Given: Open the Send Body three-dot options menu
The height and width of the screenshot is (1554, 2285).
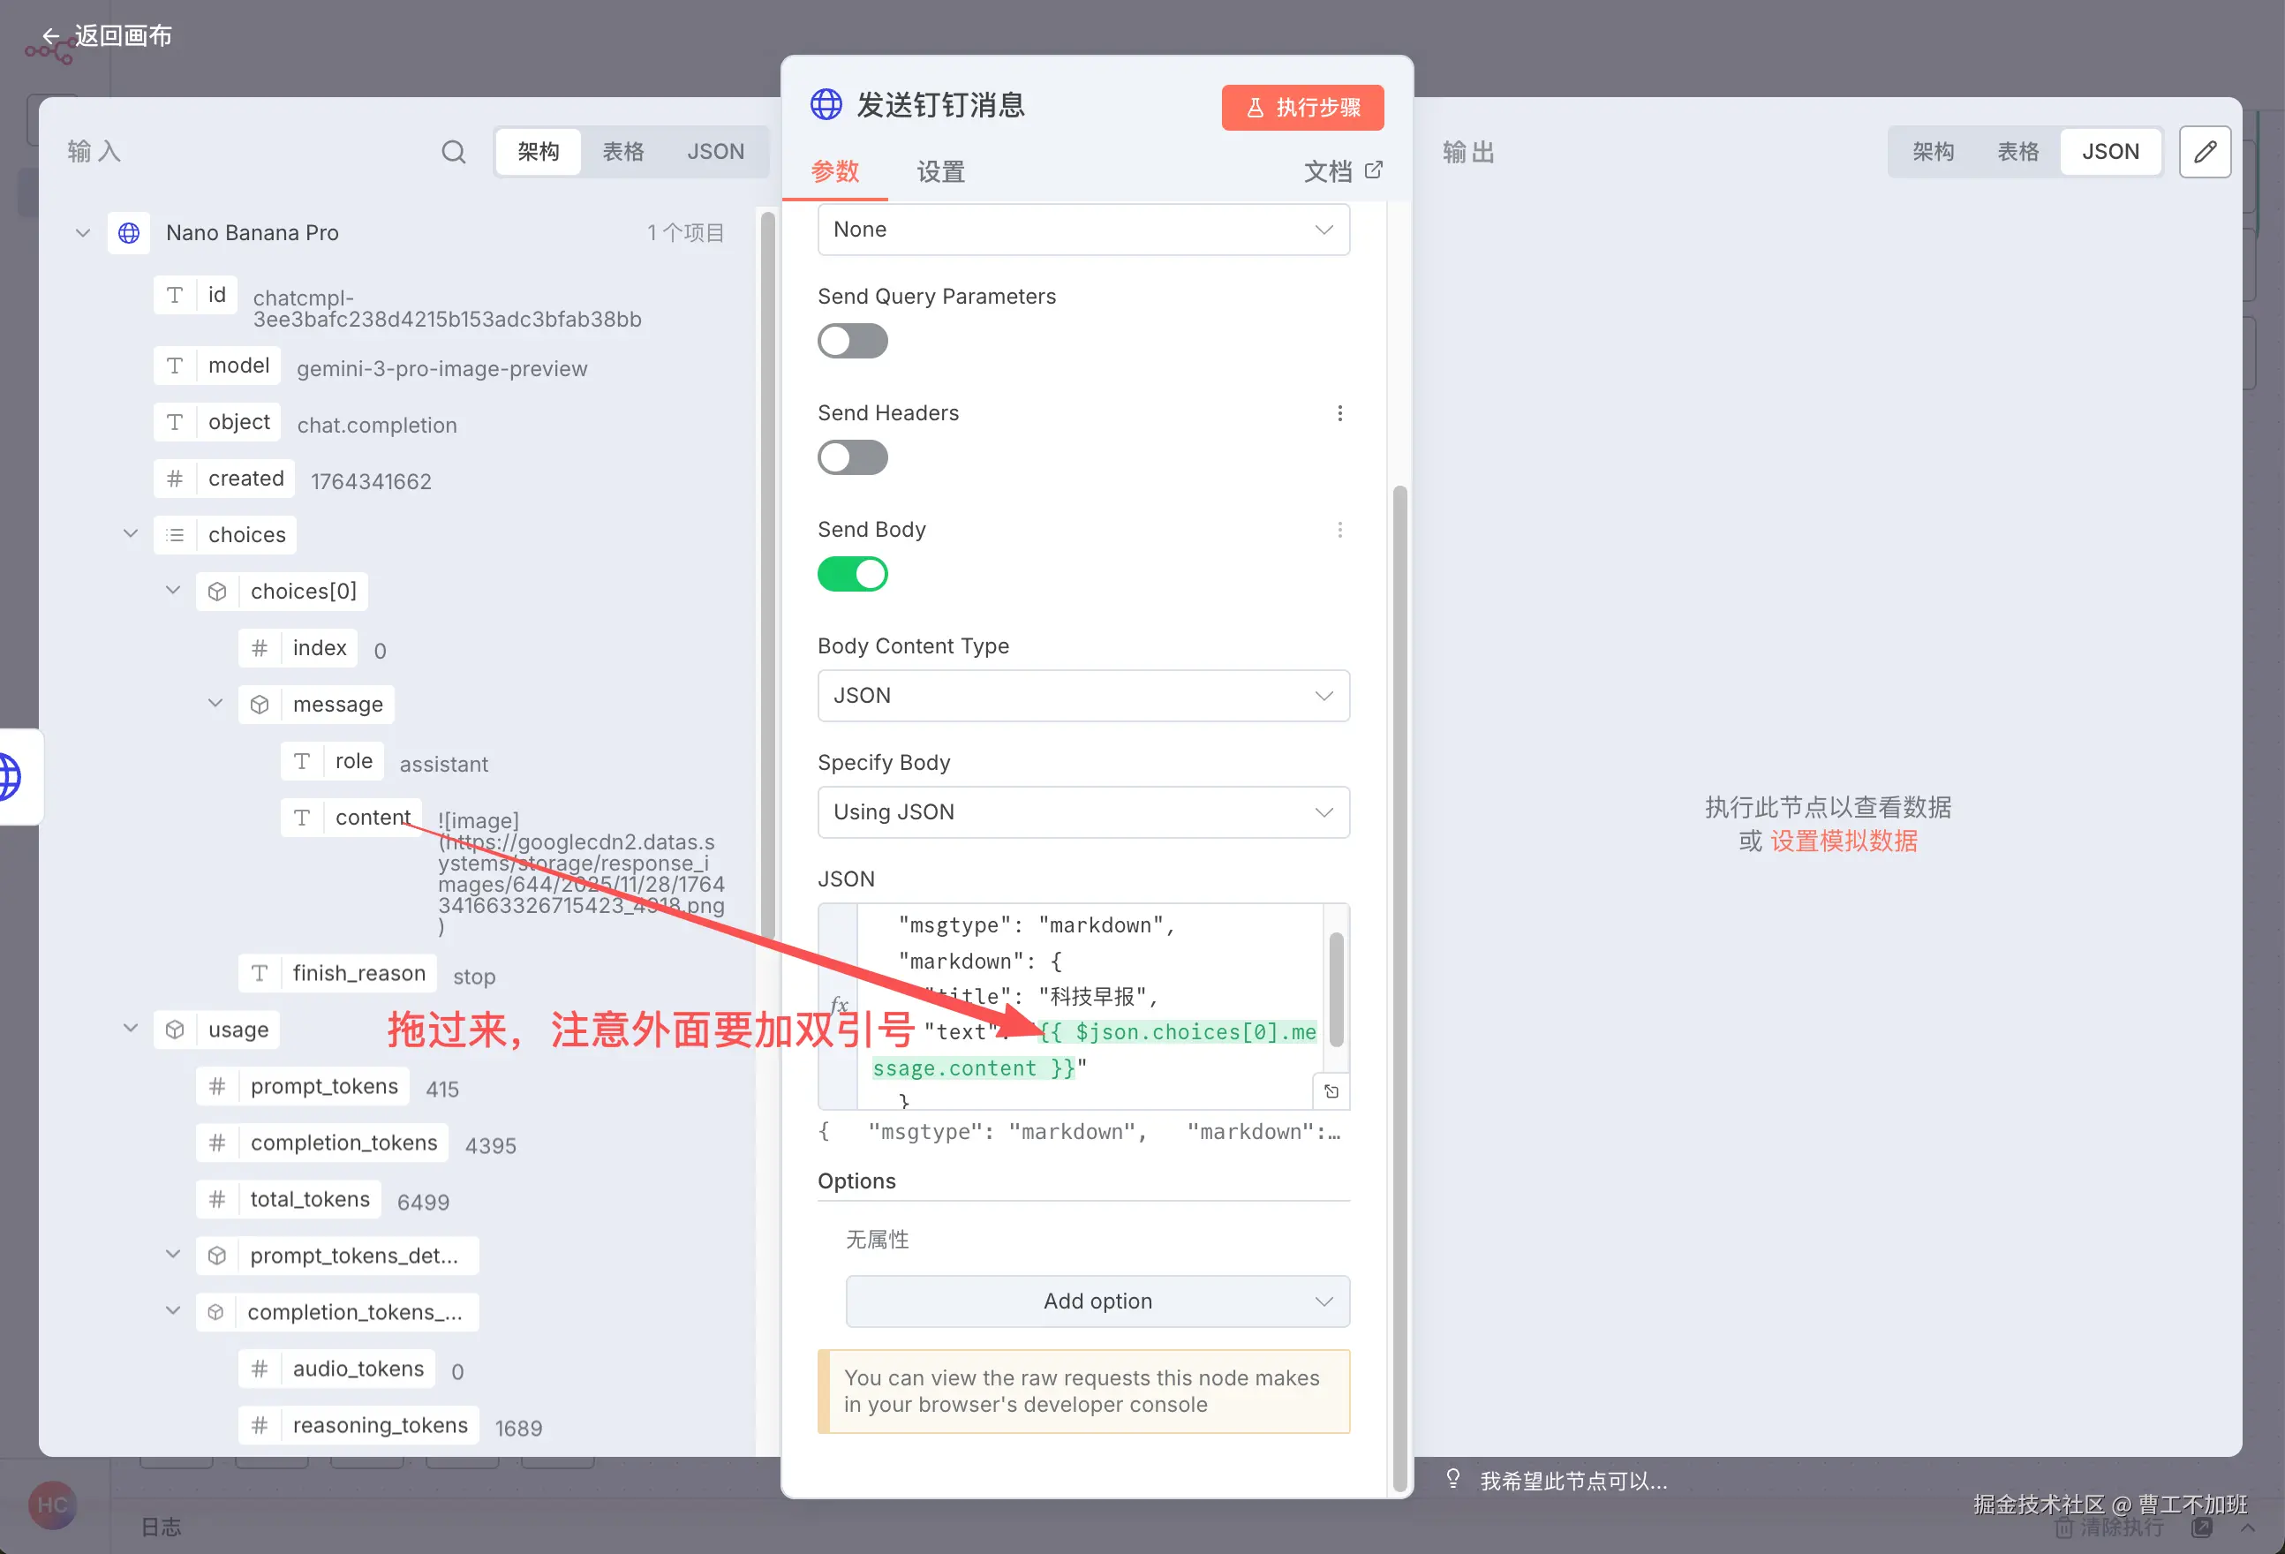Looking at the screenshot, I should 1339,530.
